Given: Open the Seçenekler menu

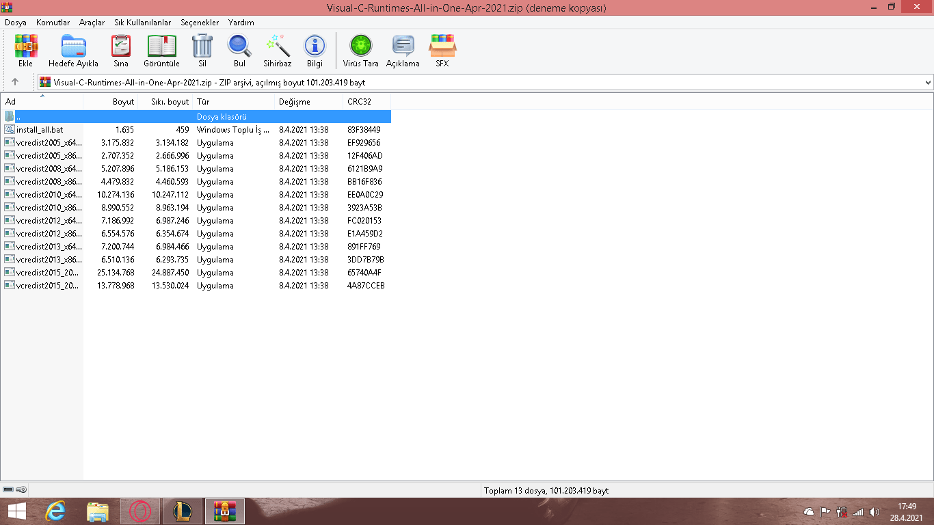Looking at the screenshot, I should click(200, 23).
